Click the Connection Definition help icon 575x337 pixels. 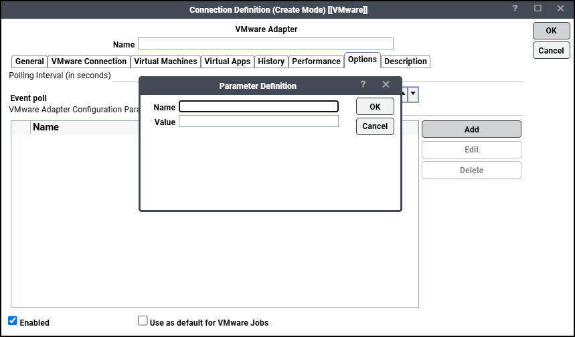click(515, 9)
